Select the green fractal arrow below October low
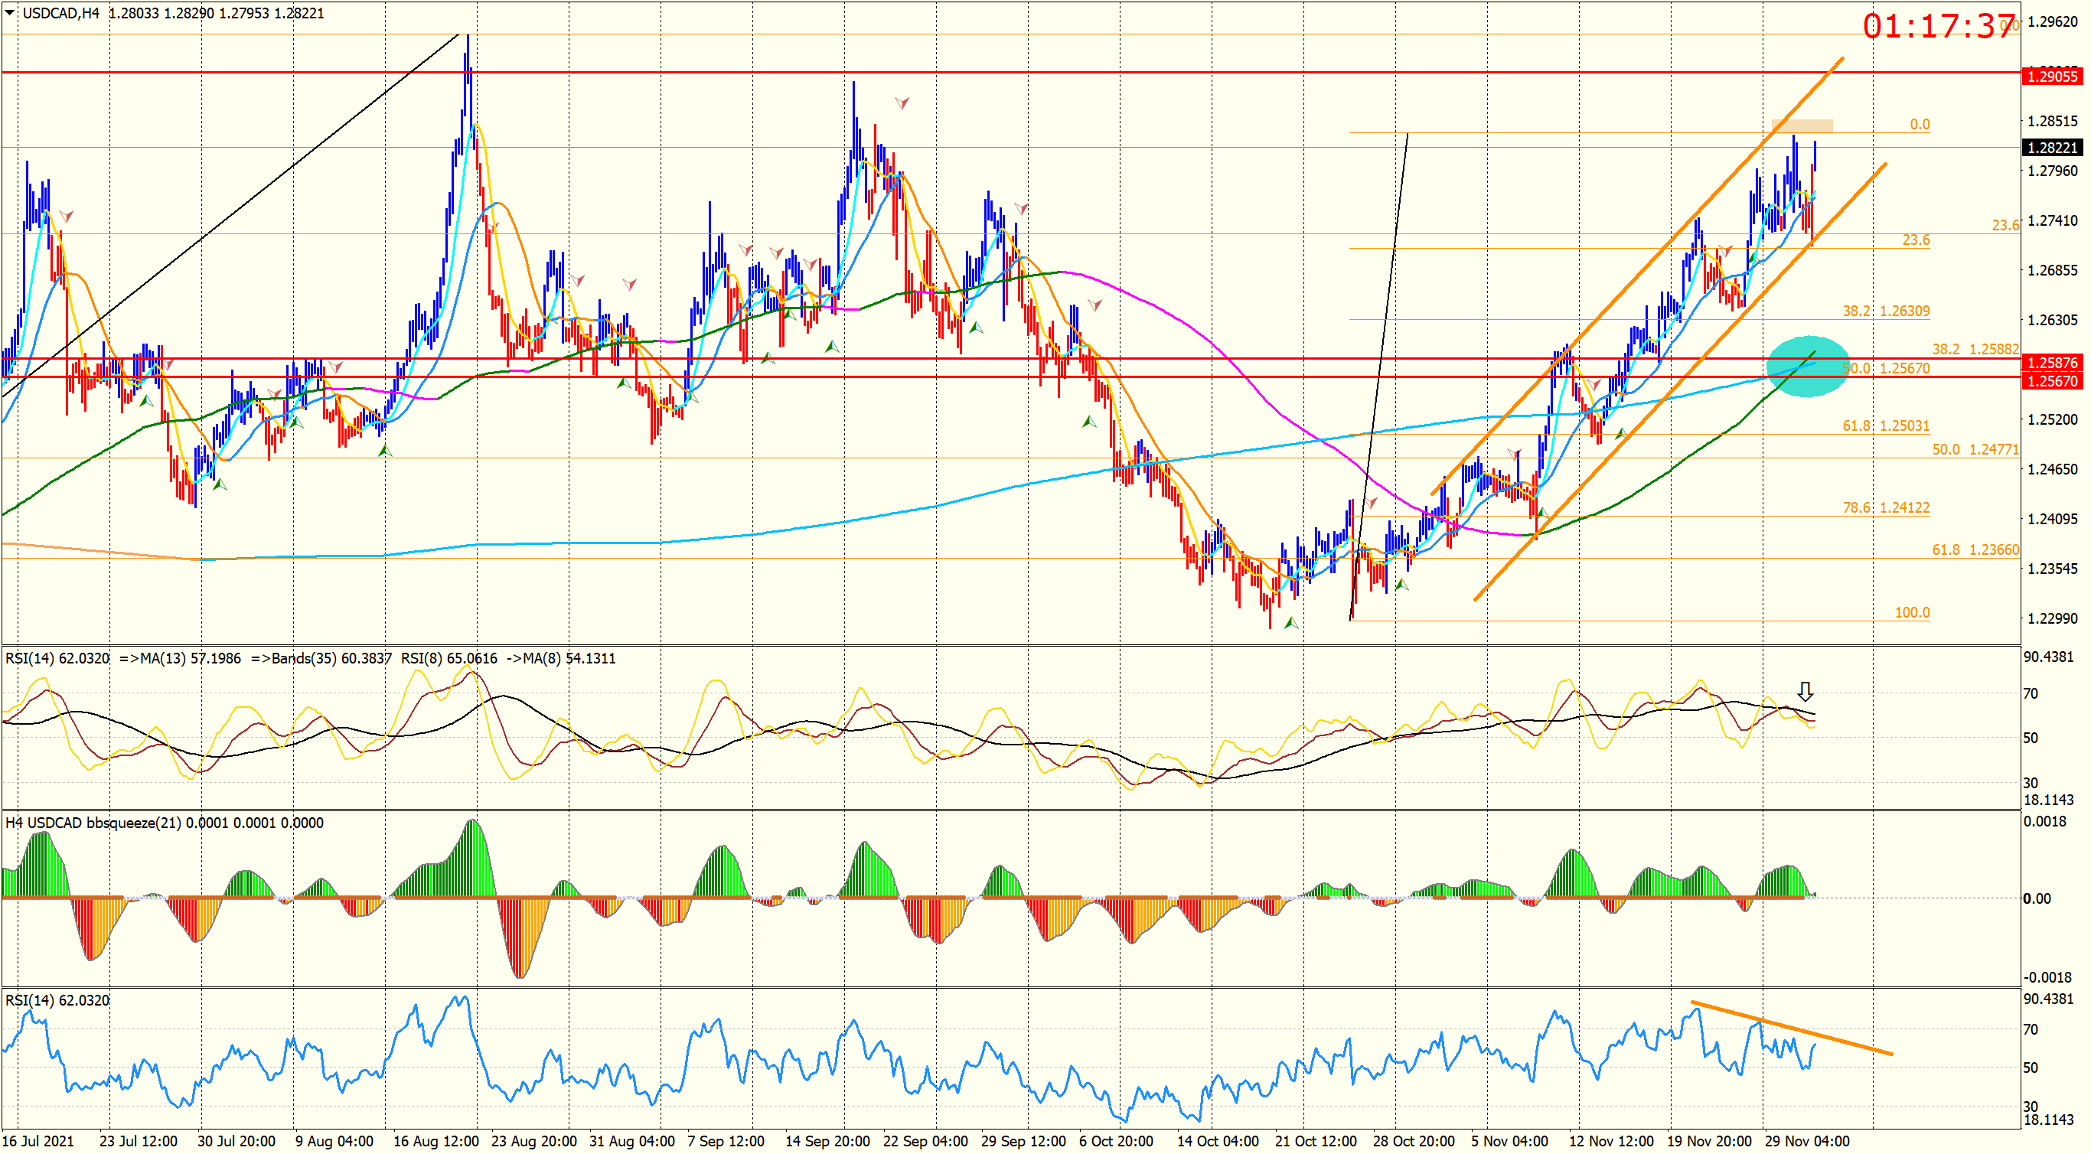Image resolution: width=2091 pixels, height=1154 pixels. click(1290, 623)
